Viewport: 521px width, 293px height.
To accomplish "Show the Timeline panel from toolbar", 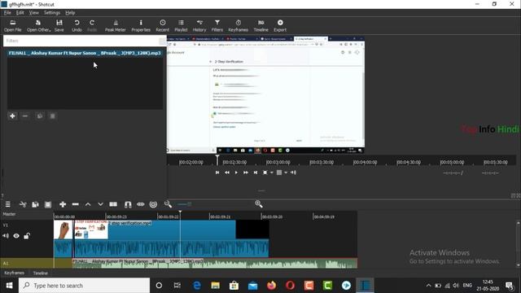I will (260, 25).
